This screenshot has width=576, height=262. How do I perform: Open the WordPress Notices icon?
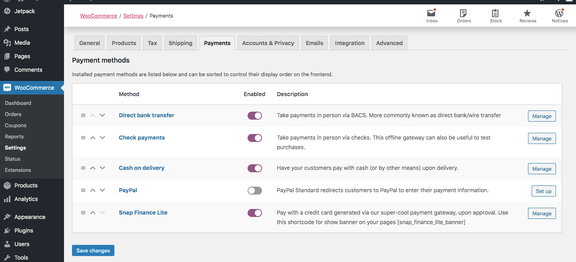tap(560, 13)
